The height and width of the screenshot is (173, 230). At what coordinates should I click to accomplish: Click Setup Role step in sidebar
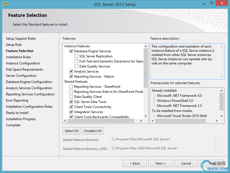coord(14,45)
